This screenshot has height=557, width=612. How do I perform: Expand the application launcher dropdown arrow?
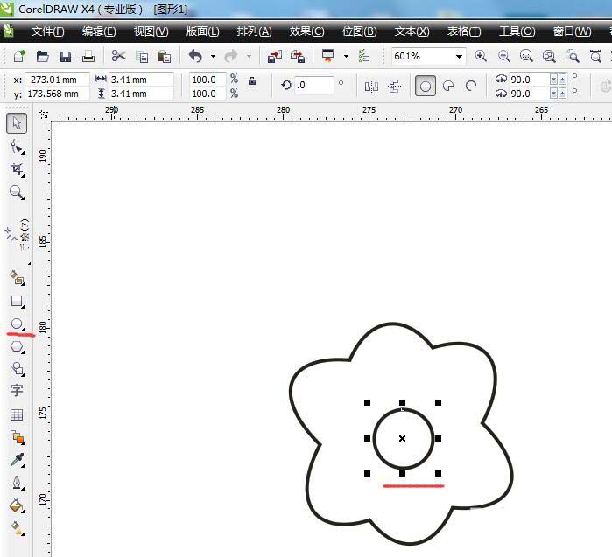tap(346, 57)
